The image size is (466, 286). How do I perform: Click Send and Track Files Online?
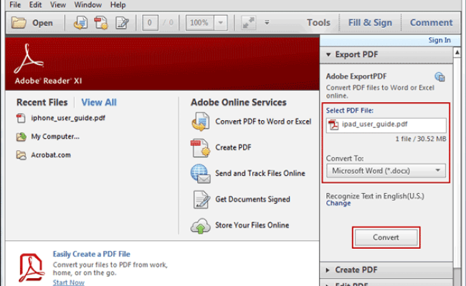click(260, 173)
